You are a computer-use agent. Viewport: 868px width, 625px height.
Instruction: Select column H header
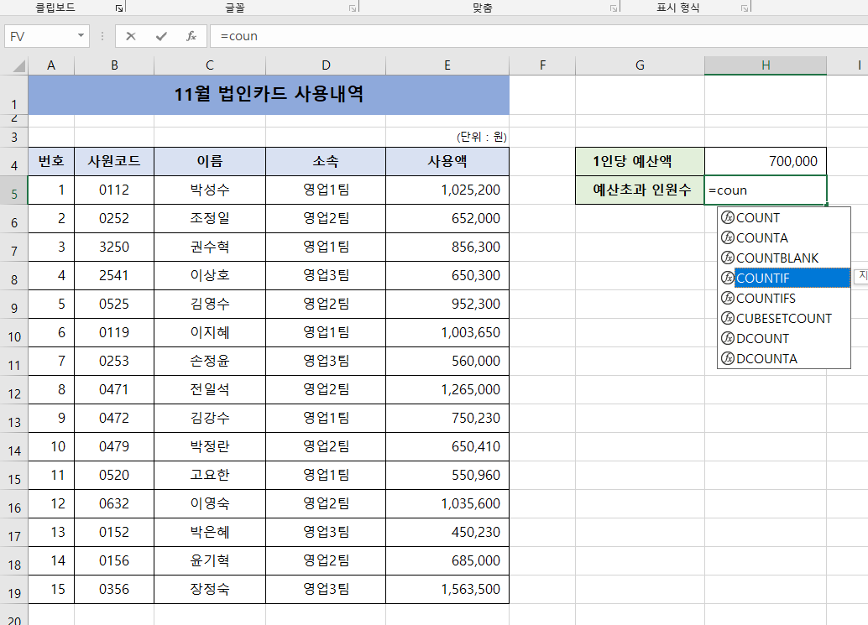[766, 65]
